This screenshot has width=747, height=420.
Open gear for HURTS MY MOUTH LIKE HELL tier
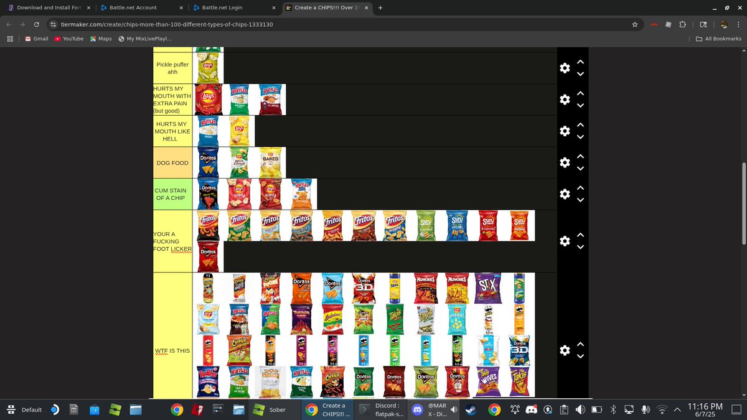[565, 131]
